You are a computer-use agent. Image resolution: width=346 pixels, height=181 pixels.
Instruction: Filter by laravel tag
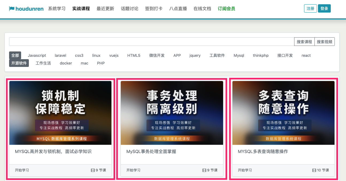point(60,55)
